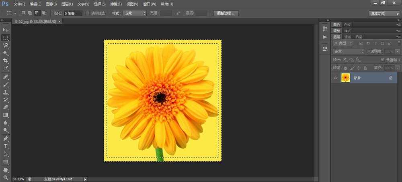Select the Zoom tool in toolbox
This screenshot has width=402, height=182.
(6, 177)
